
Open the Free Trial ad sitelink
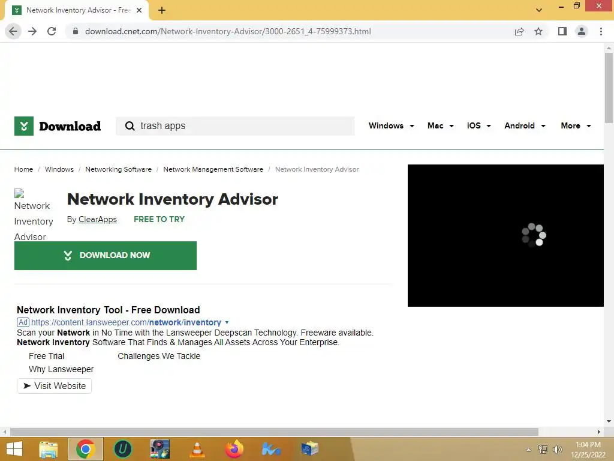46,357
